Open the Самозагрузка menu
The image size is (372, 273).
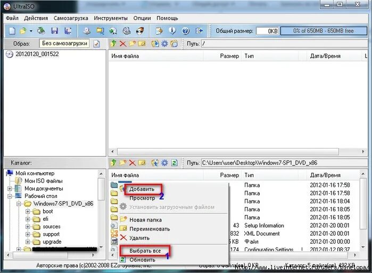click(71, 18)
